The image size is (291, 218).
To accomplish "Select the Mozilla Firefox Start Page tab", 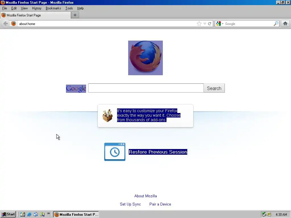I will (36, 15).
